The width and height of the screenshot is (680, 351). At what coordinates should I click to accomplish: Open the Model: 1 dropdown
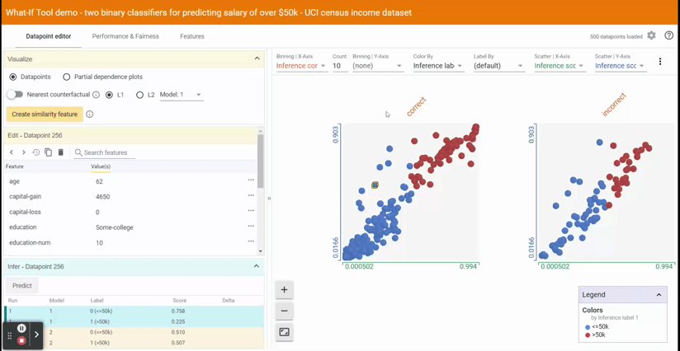point(182,95)
